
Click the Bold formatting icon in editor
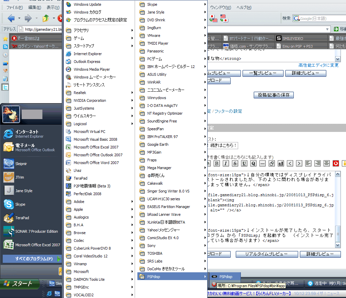coord(217,163)
